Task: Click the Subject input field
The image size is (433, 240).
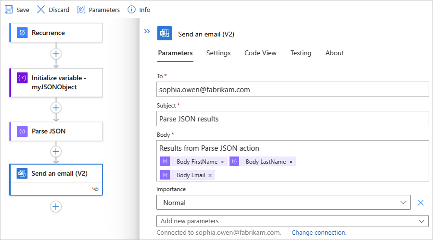Action: [293, 119]
